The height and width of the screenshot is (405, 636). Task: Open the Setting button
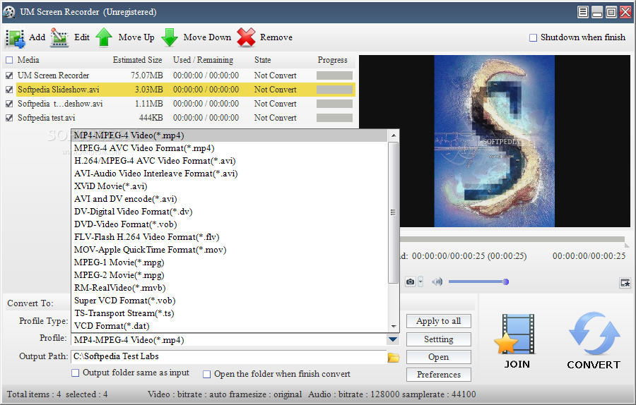pos(438,339)
